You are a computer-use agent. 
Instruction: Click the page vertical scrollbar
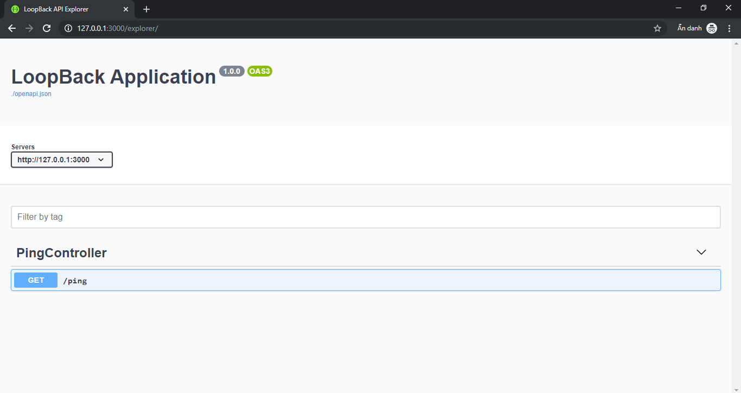tap(736, 216)
